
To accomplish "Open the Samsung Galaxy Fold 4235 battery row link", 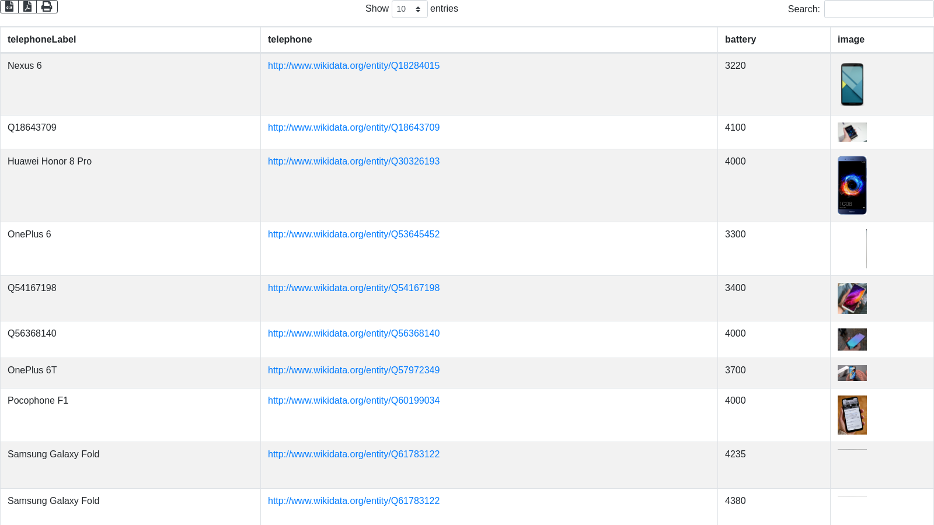I will (353, 454).
